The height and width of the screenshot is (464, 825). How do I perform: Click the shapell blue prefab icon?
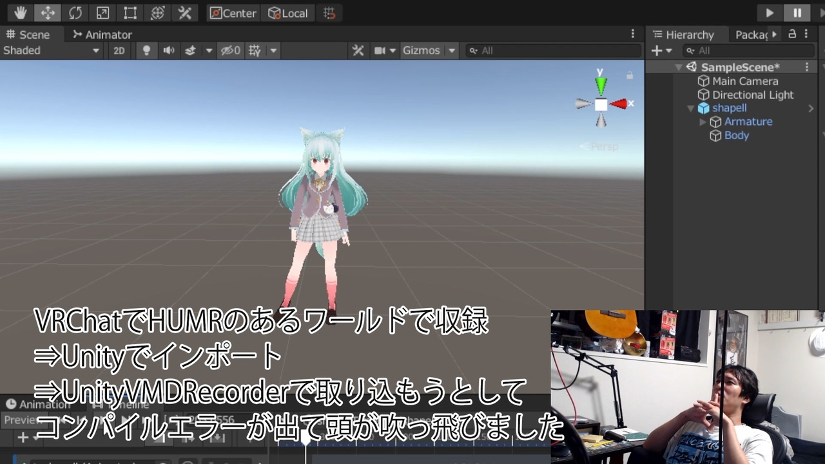point(704,108)
